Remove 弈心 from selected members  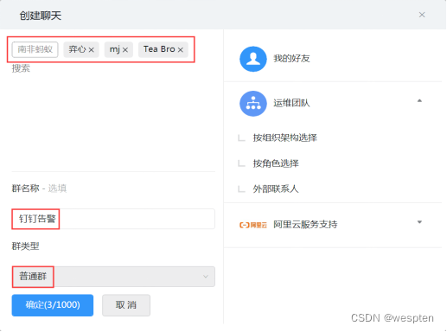pyautogui.click(x=91, y=50)
